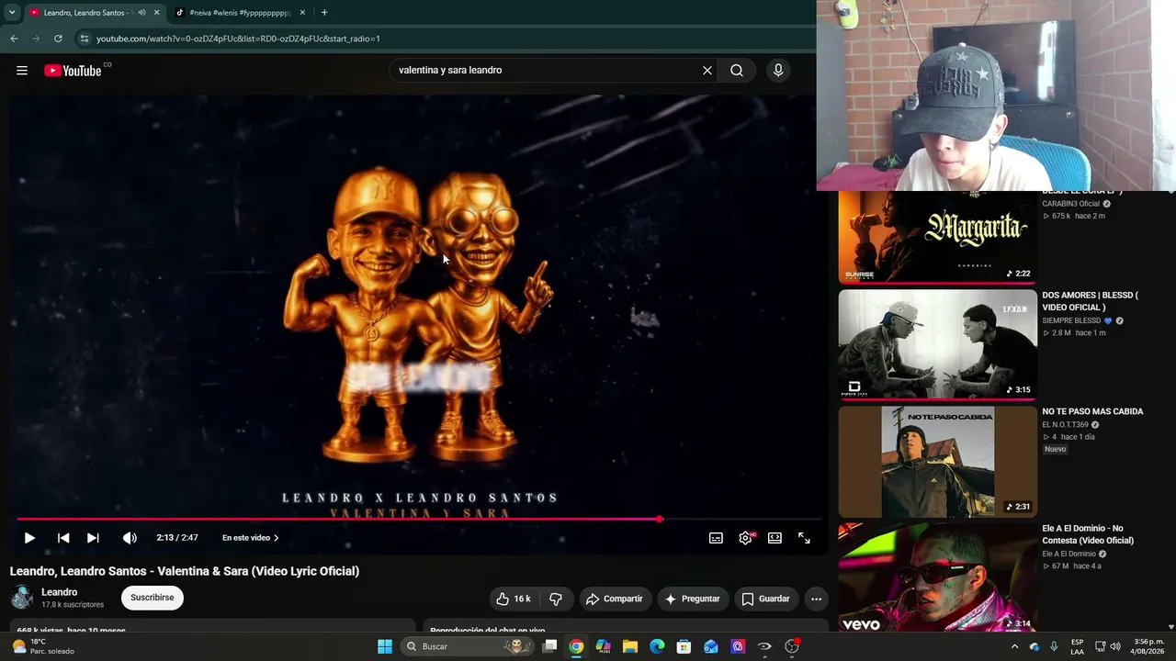1176x661 pixels.
Task: Skip to the next video
Action: [93, 538]
